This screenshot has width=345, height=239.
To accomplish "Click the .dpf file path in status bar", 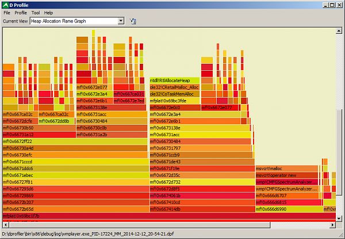I will pyautogui.click(x=87, y=234).
